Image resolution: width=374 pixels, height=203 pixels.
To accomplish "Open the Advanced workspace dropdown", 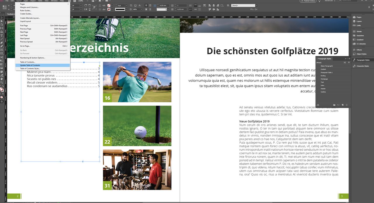I will 331,1.
